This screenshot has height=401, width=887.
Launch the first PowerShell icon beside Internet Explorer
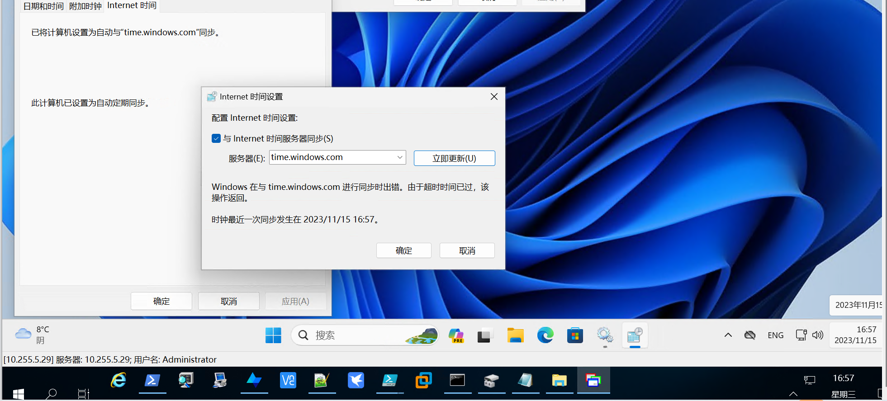152,380
